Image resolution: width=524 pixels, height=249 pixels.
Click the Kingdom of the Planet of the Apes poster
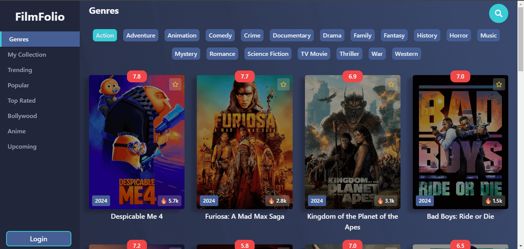point(353,142)
